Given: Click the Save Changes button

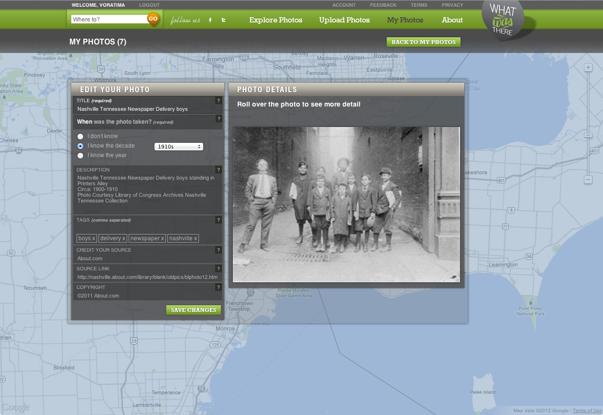Looking at the screenshot, I should (x=194, y=310).
